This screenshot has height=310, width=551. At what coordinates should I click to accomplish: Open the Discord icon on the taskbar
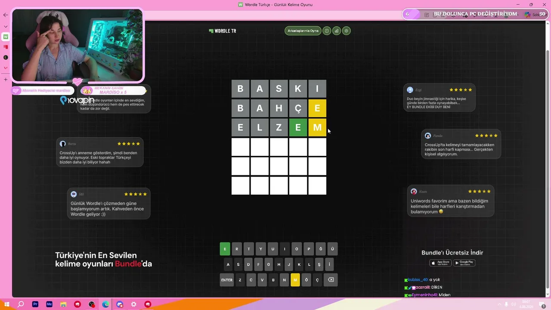click(120, 304)
